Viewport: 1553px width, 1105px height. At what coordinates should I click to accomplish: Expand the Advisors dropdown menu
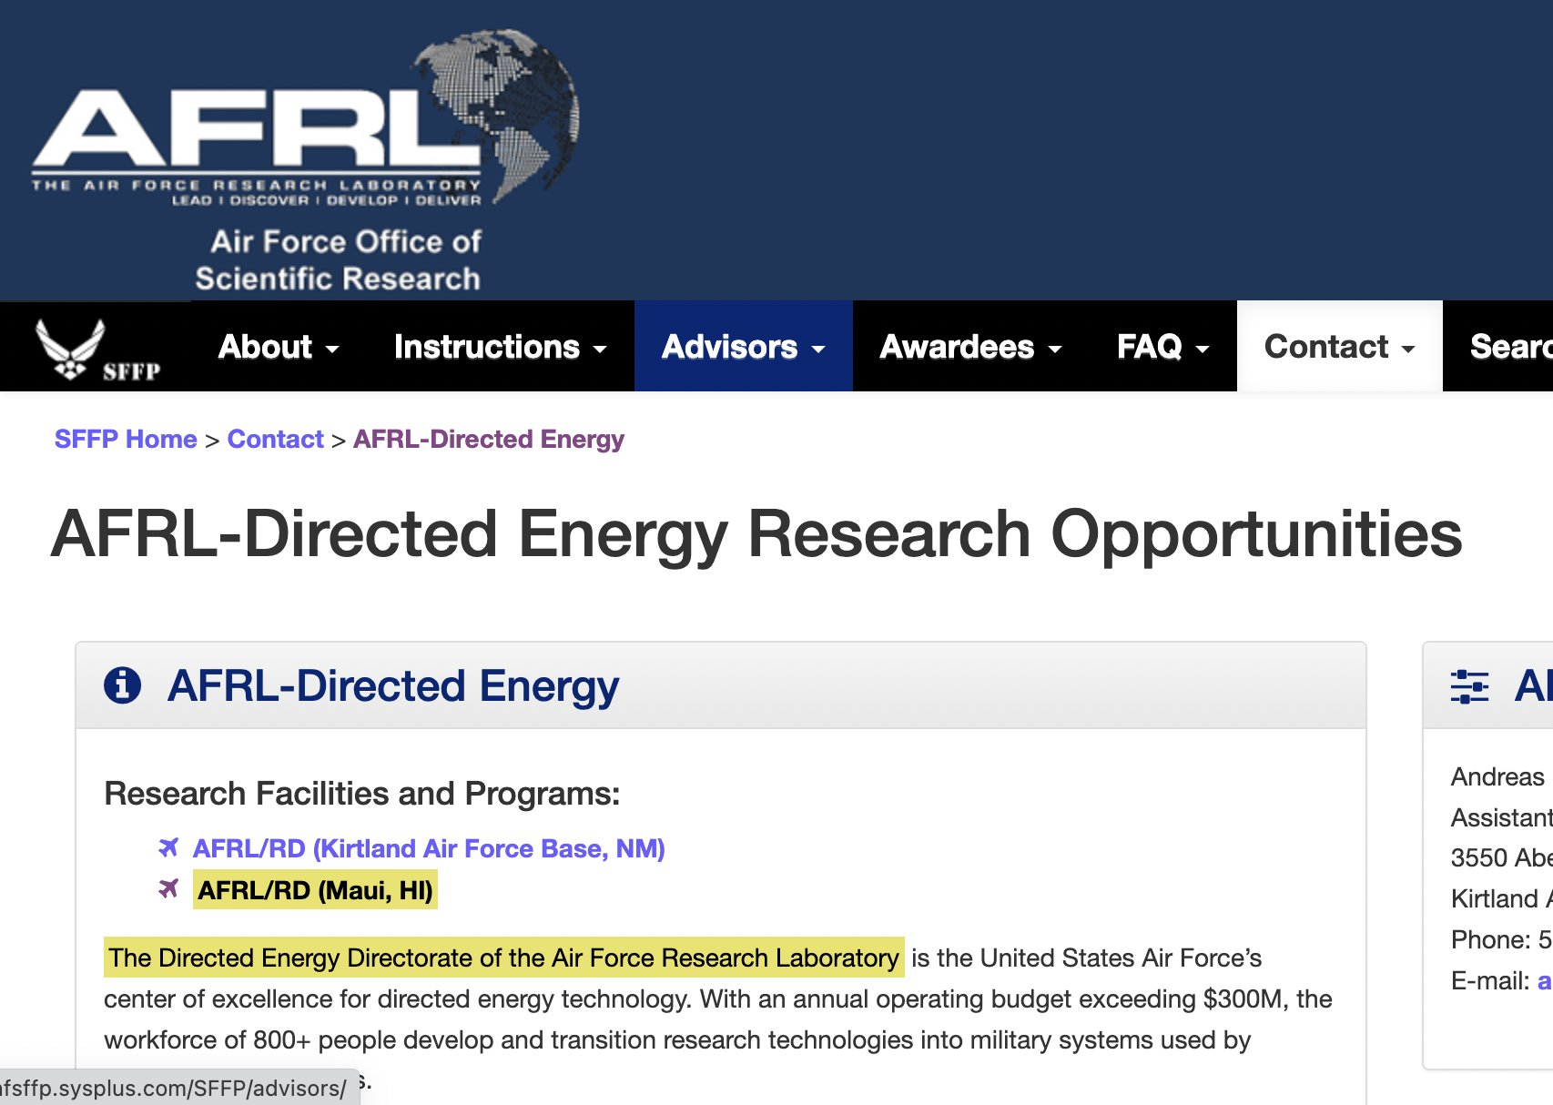tap(743, 347)
